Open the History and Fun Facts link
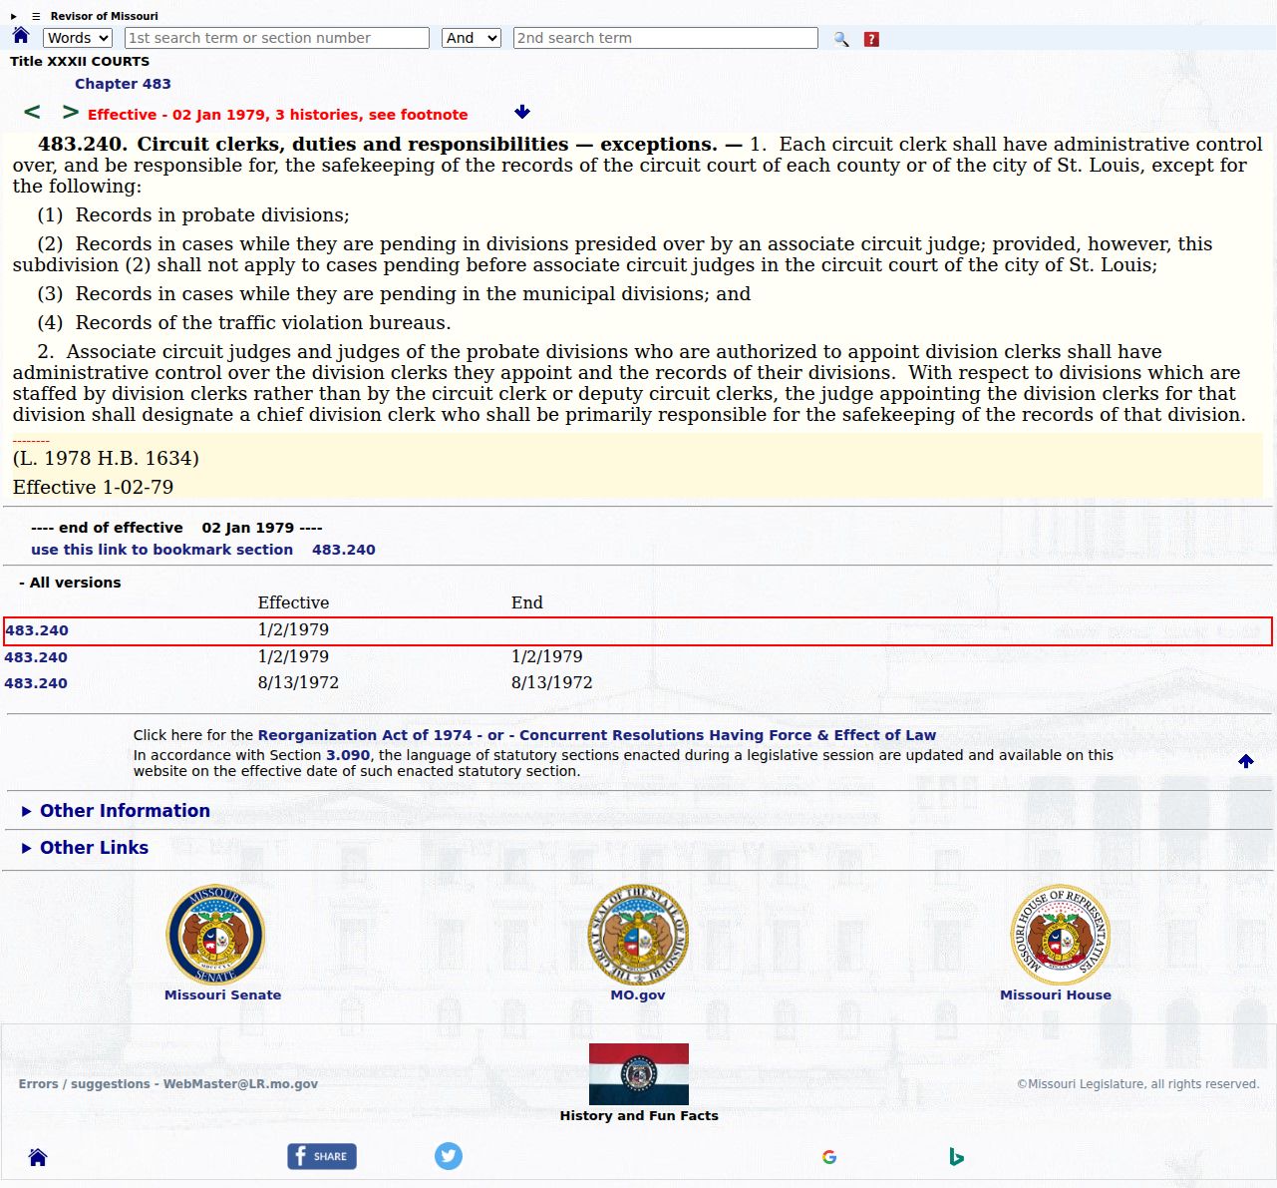Image resolution: width=1277 pixels, height=1188 pixels. pyautogui.click(x=639, y=1115)
